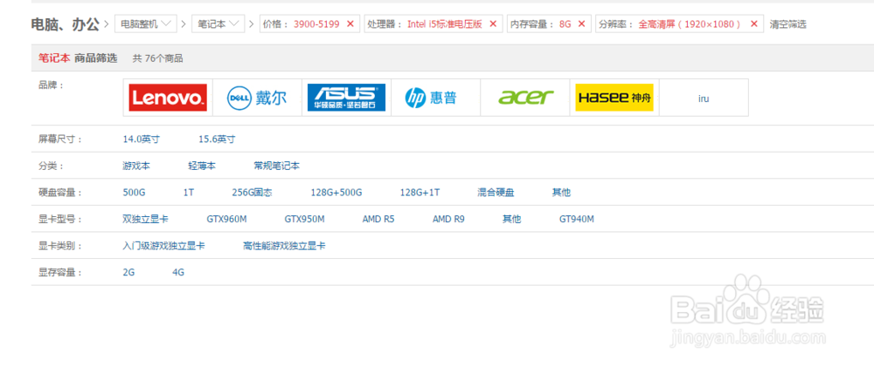Screen dimensions: 874x367
Task: Select 混合硬盘 hard disk option
Action: click(496, 193)
